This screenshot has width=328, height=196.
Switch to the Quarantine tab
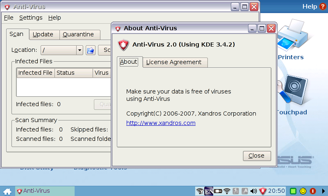[x=80, y=35]
